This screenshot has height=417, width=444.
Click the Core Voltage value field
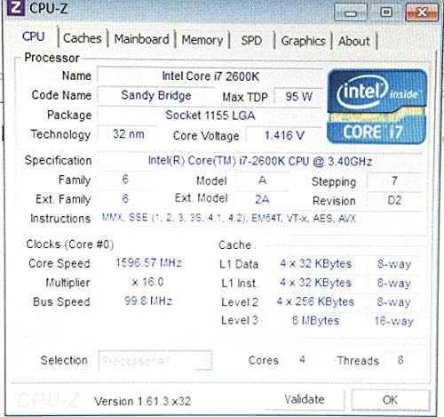point(284,135)
